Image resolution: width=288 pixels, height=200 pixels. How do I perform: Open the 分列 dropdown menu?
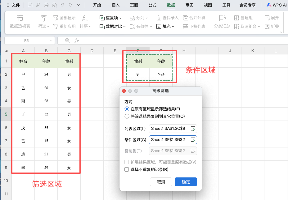click(140, 18)
